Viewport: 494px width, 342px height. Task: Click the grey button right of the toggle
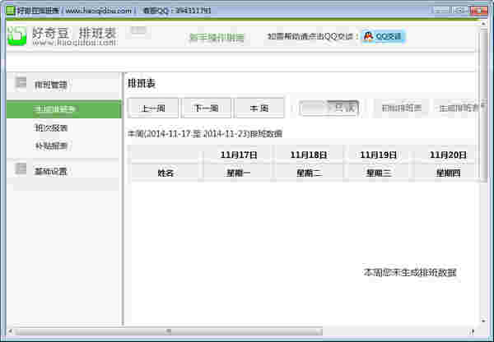pos(401,109)
